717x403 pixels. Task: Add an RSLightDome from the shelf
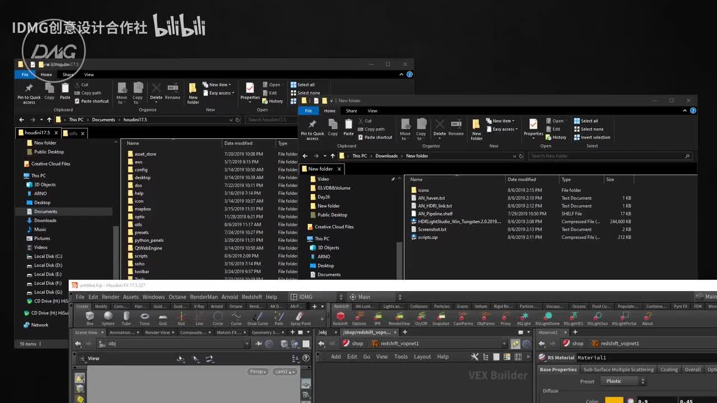[x=547, y=318]
